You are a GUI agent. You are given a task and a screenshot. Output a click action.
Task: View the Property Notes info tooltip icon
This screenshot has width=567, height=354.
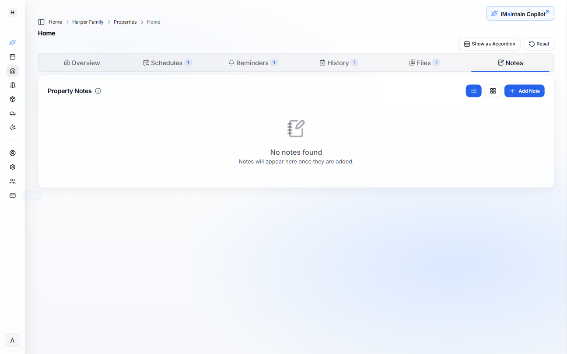[98, 91]
